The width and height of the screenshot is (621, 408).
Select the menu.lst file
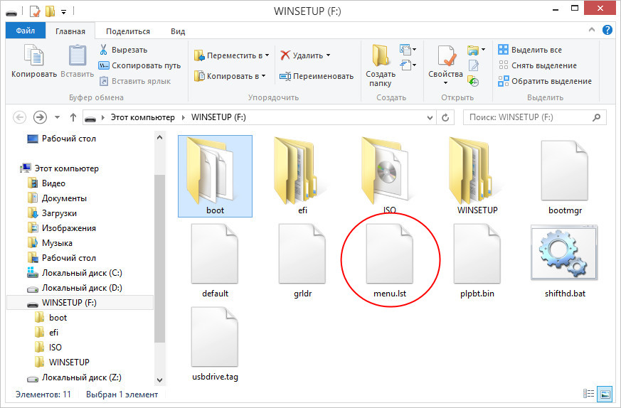click(390, 260)
